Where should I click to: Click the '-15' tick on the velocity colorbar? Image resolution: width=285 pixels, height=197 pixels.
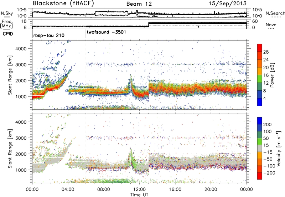(268, 152)
